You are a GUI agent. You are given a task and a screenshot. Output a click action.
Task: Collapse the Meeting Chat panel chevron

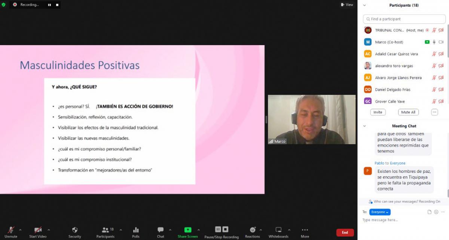[364, 126]
